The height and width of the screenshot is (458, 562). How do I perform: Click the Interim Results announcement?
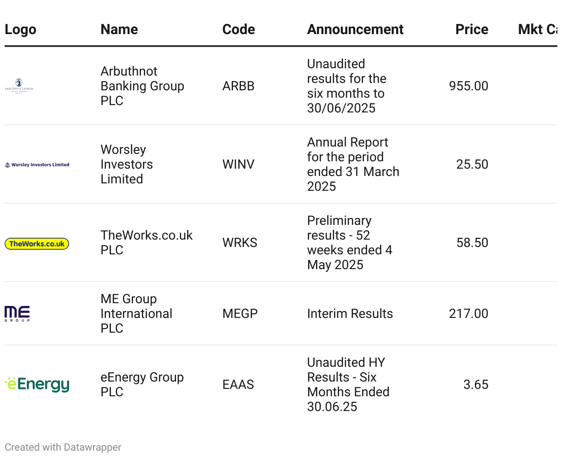[350, 313]
